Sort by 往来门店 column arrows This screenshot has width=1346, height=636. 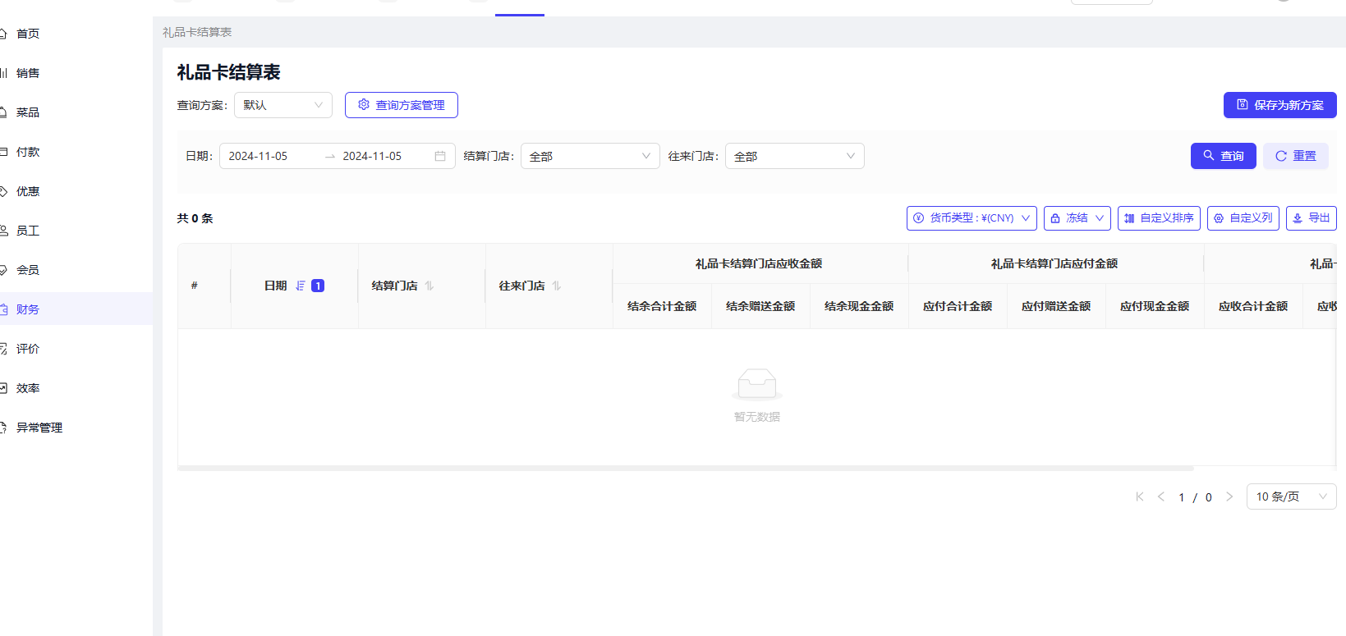point(557,286)
